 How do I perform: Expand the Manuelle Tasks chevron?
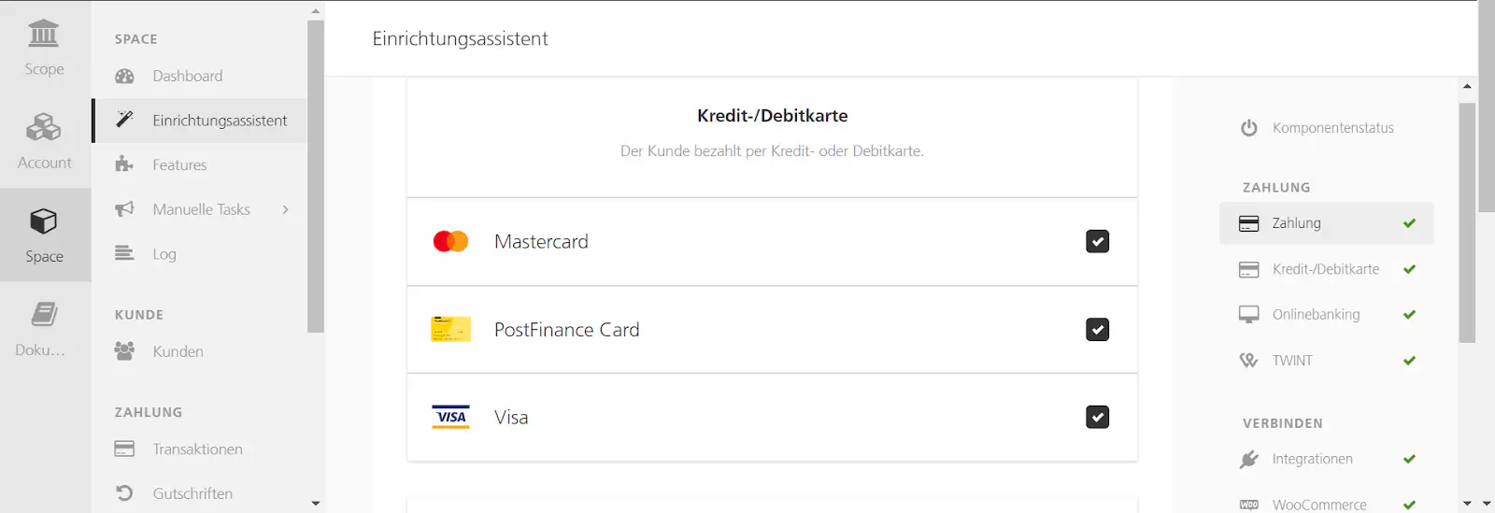tap(285, 210)
